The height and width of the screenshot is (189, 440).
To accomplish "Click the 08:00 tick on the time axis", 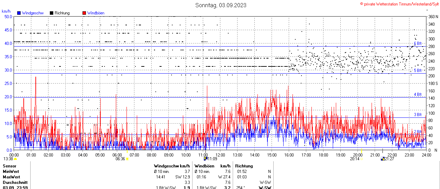I will (x=152, y=155).
